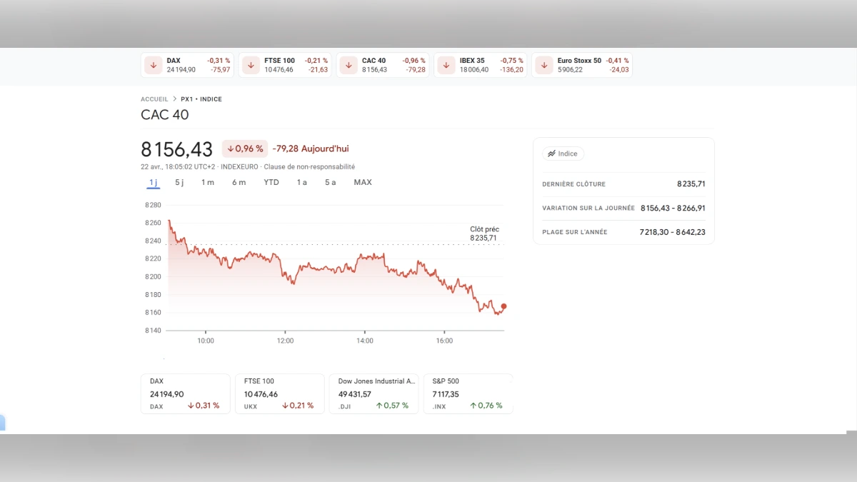Switch to the 5j chart range tab
Image resolution: width=857 pixels, height=482 pixels.
[181, 182]
